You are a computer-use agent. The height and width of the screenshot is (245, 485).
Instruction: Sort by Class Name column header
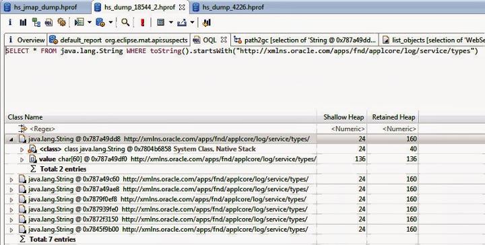point(161,117)
